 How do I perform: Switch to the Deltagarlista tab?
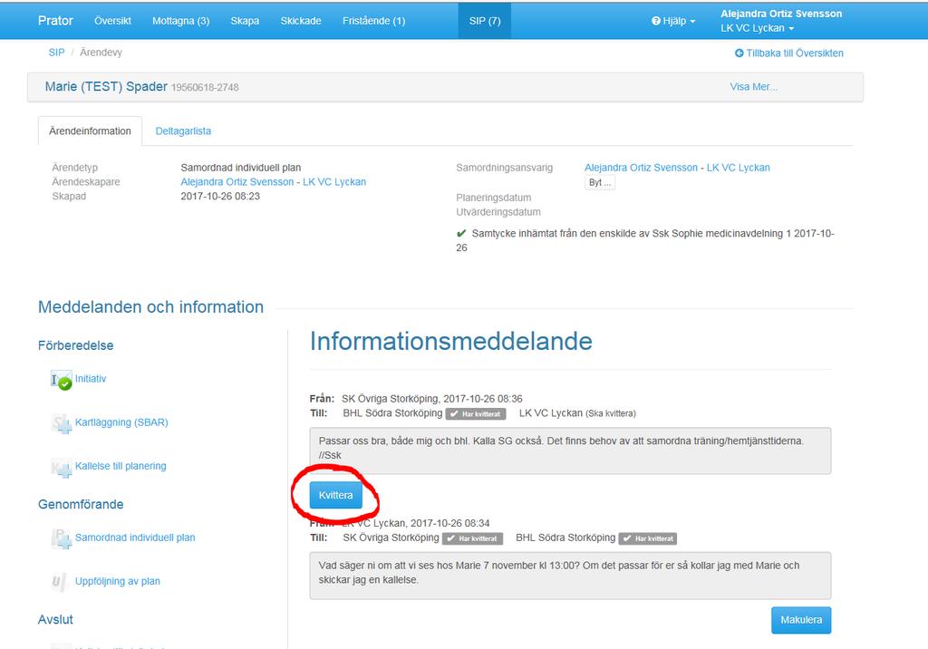click(183, 131)
